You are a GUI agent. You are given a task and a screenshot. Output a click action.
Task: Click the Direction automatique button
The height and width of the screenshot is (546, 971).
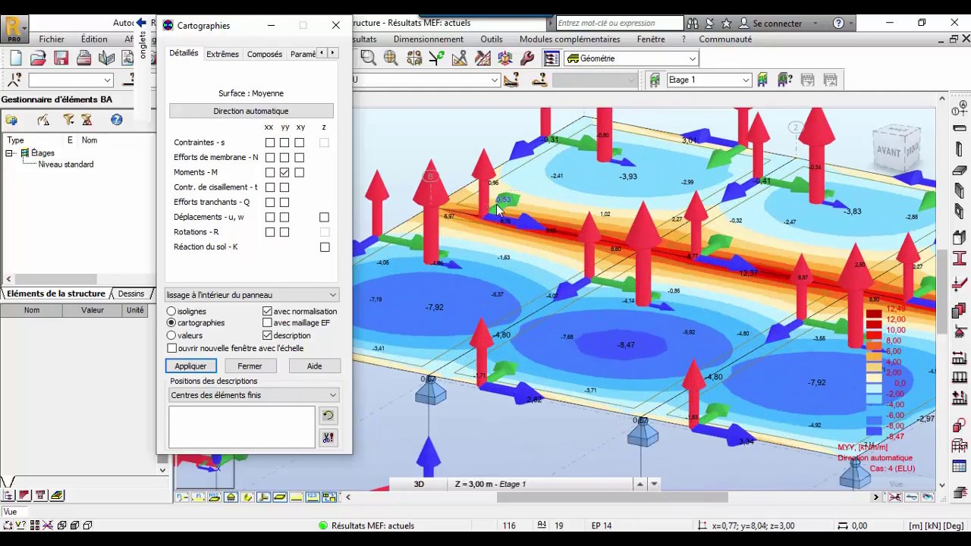point(251,111)
